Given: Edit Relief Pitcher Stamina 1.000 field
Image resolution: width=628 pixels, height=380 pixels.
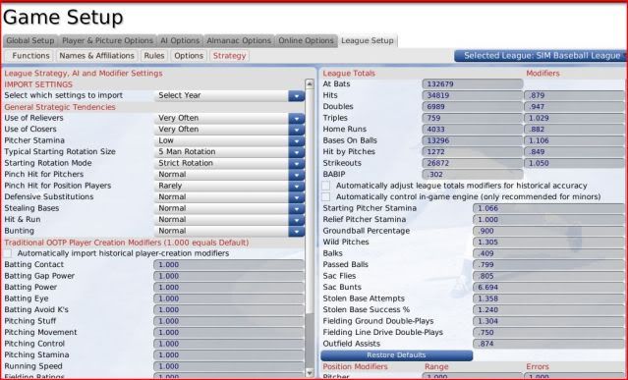Looking at the screenshot, I should pyautogui.click(x=549, y=220).
